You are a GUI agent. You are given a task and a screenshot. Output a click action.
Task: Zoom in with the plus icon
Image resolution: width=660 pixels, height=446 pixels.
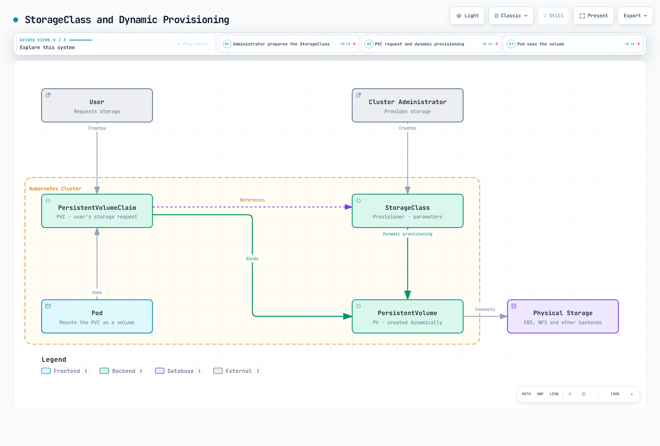pos(632,394)
